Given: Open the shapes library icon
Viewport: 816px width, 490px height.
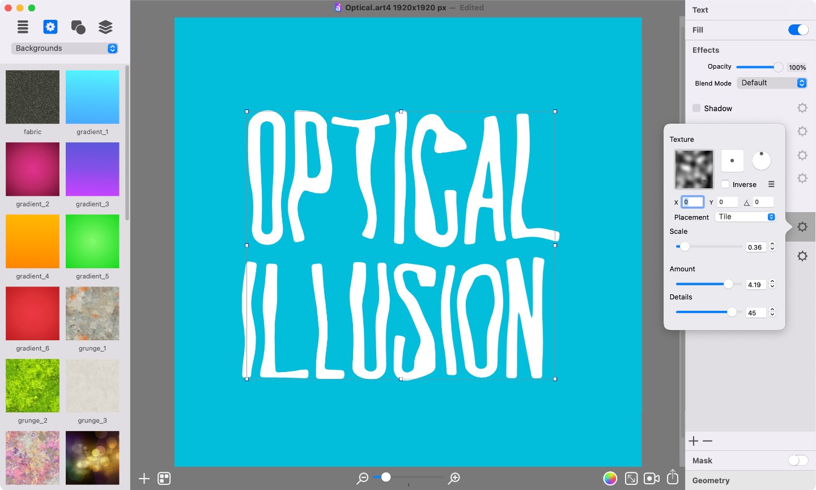Looking at the screenshot, I should pyautogui.click(x=78, y=27).
